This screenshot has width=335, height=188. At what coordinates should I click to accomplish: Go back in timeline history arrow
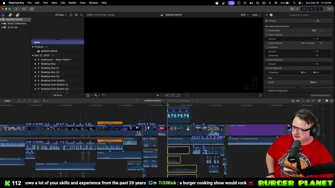click(x=136, y=101)
